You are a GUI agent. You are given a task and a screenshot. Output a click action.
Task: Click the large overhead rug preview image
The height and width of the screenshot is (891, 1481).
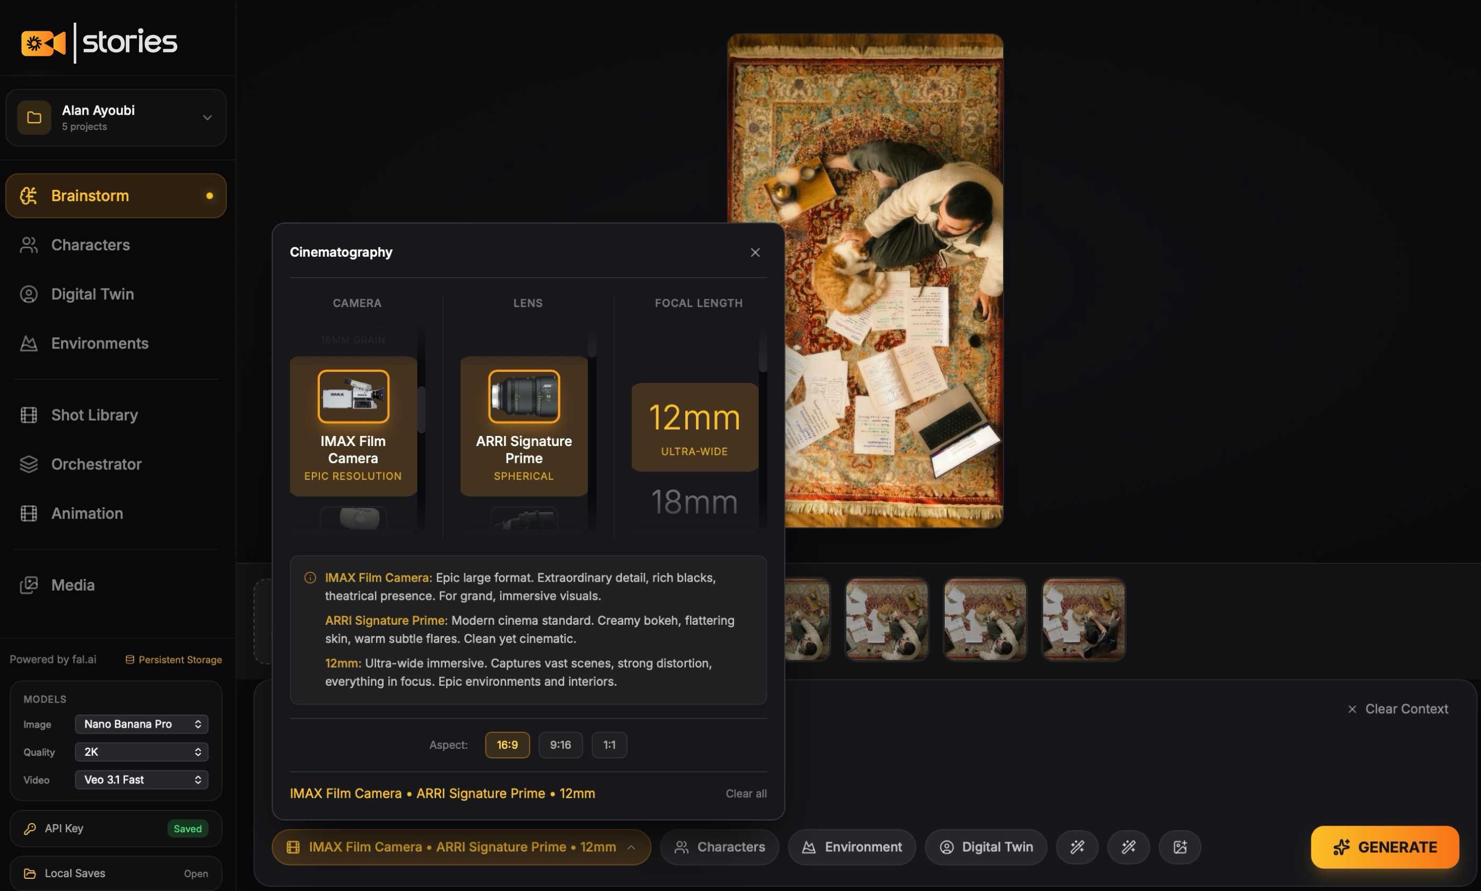pos(865,281)
